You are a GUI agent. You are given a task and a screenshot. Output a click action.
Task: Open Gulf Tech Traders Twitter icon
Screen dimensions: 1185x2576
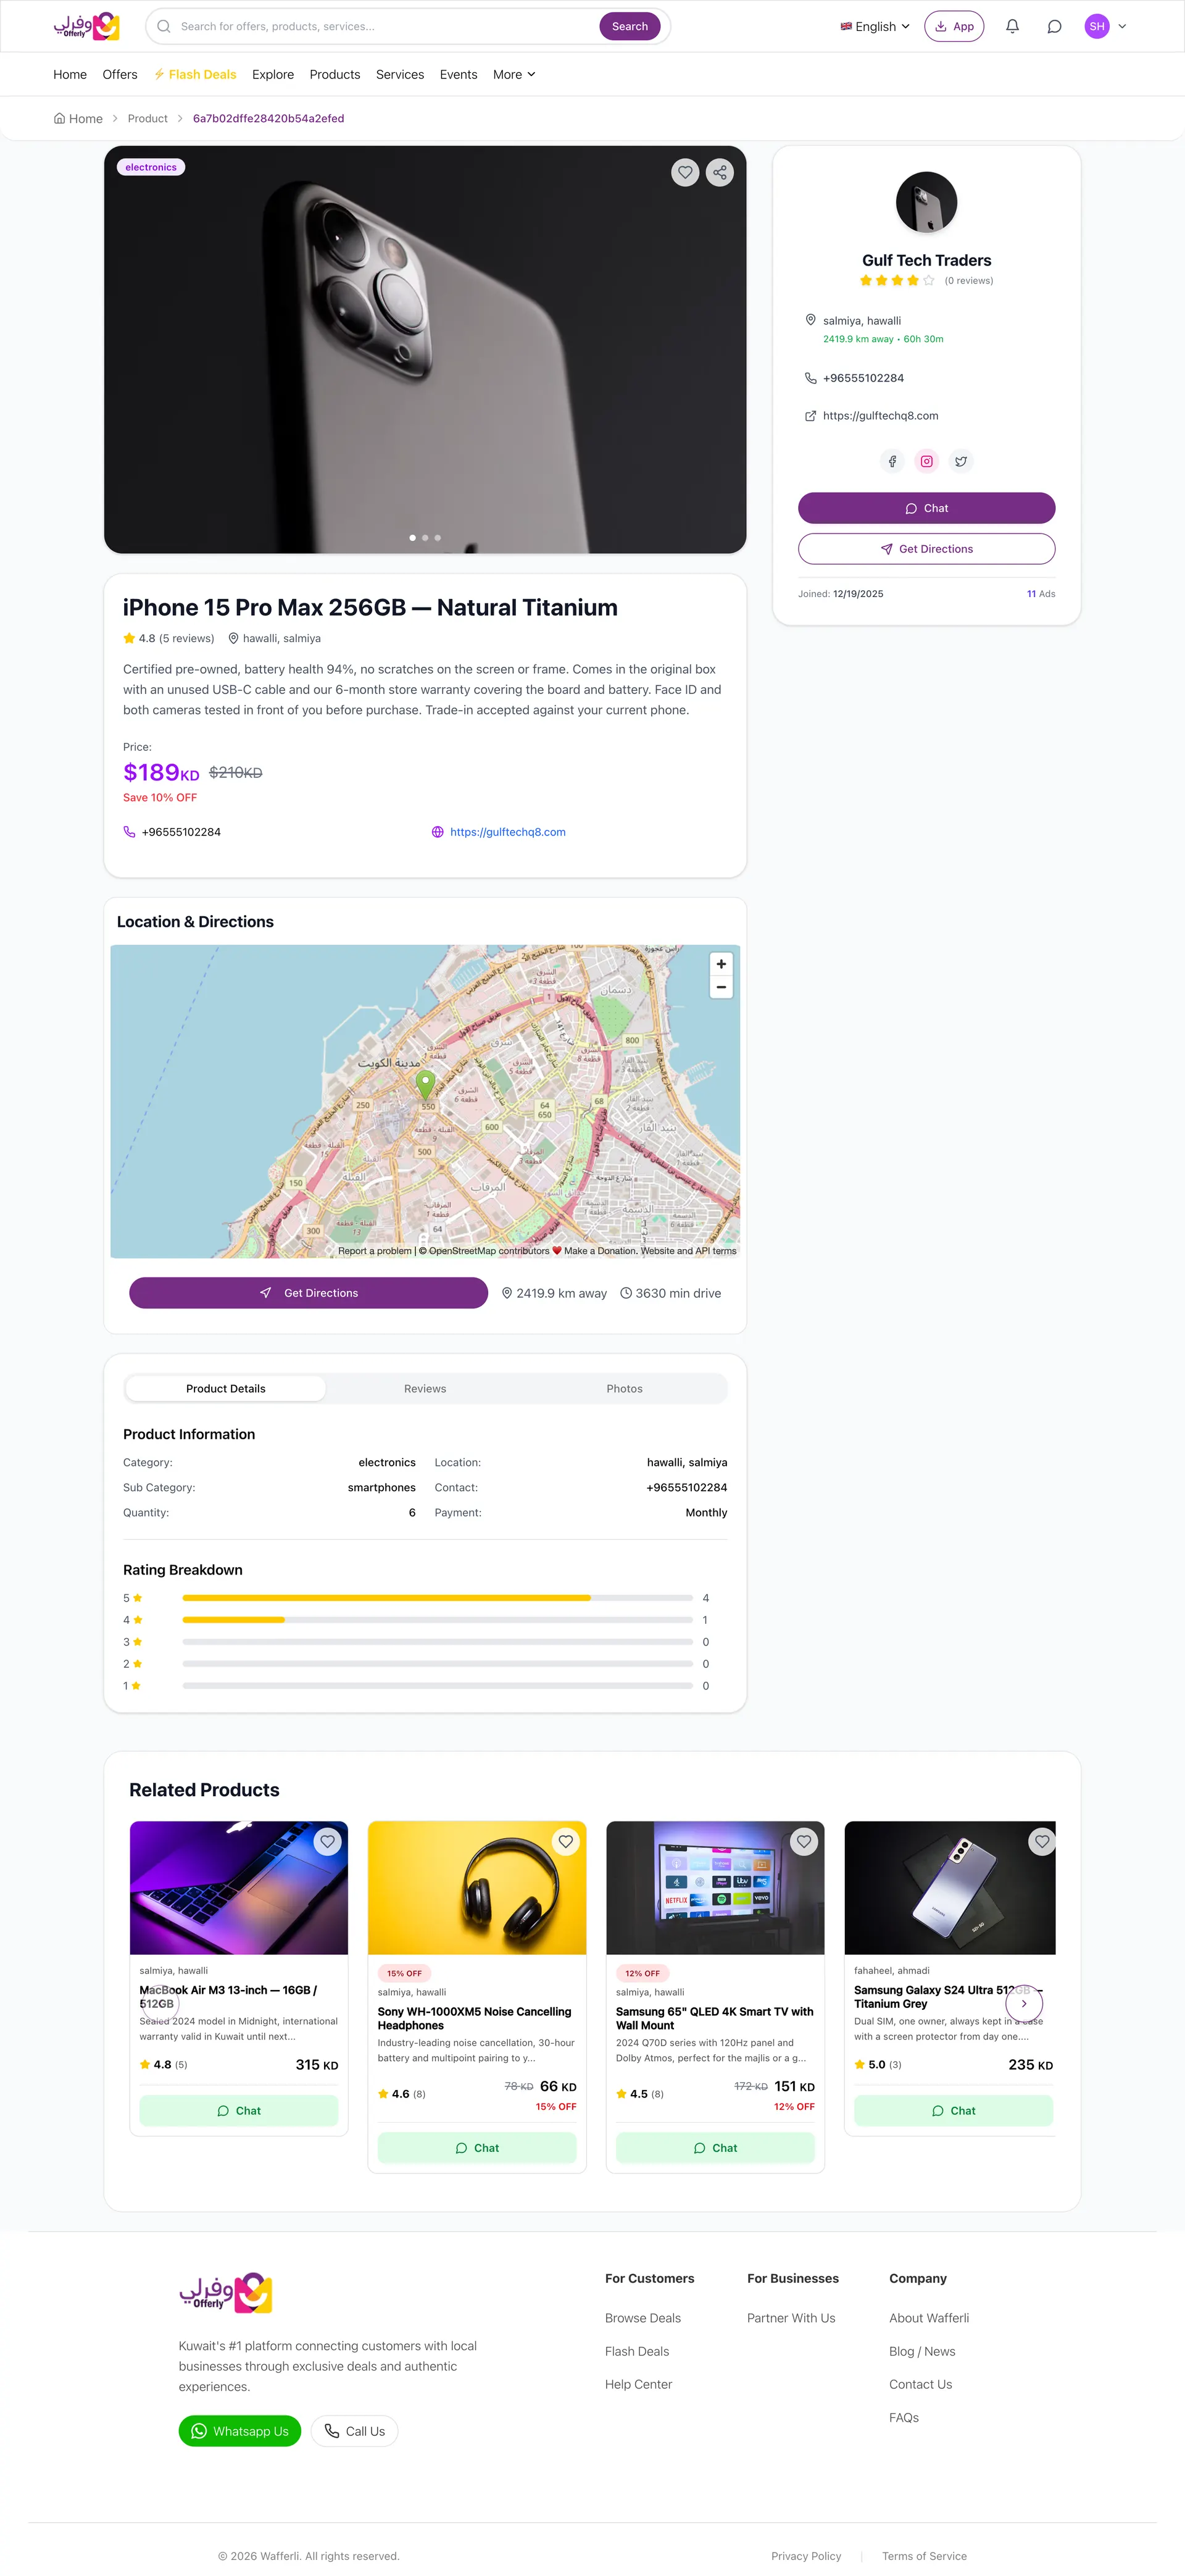(x=960, y=461)
